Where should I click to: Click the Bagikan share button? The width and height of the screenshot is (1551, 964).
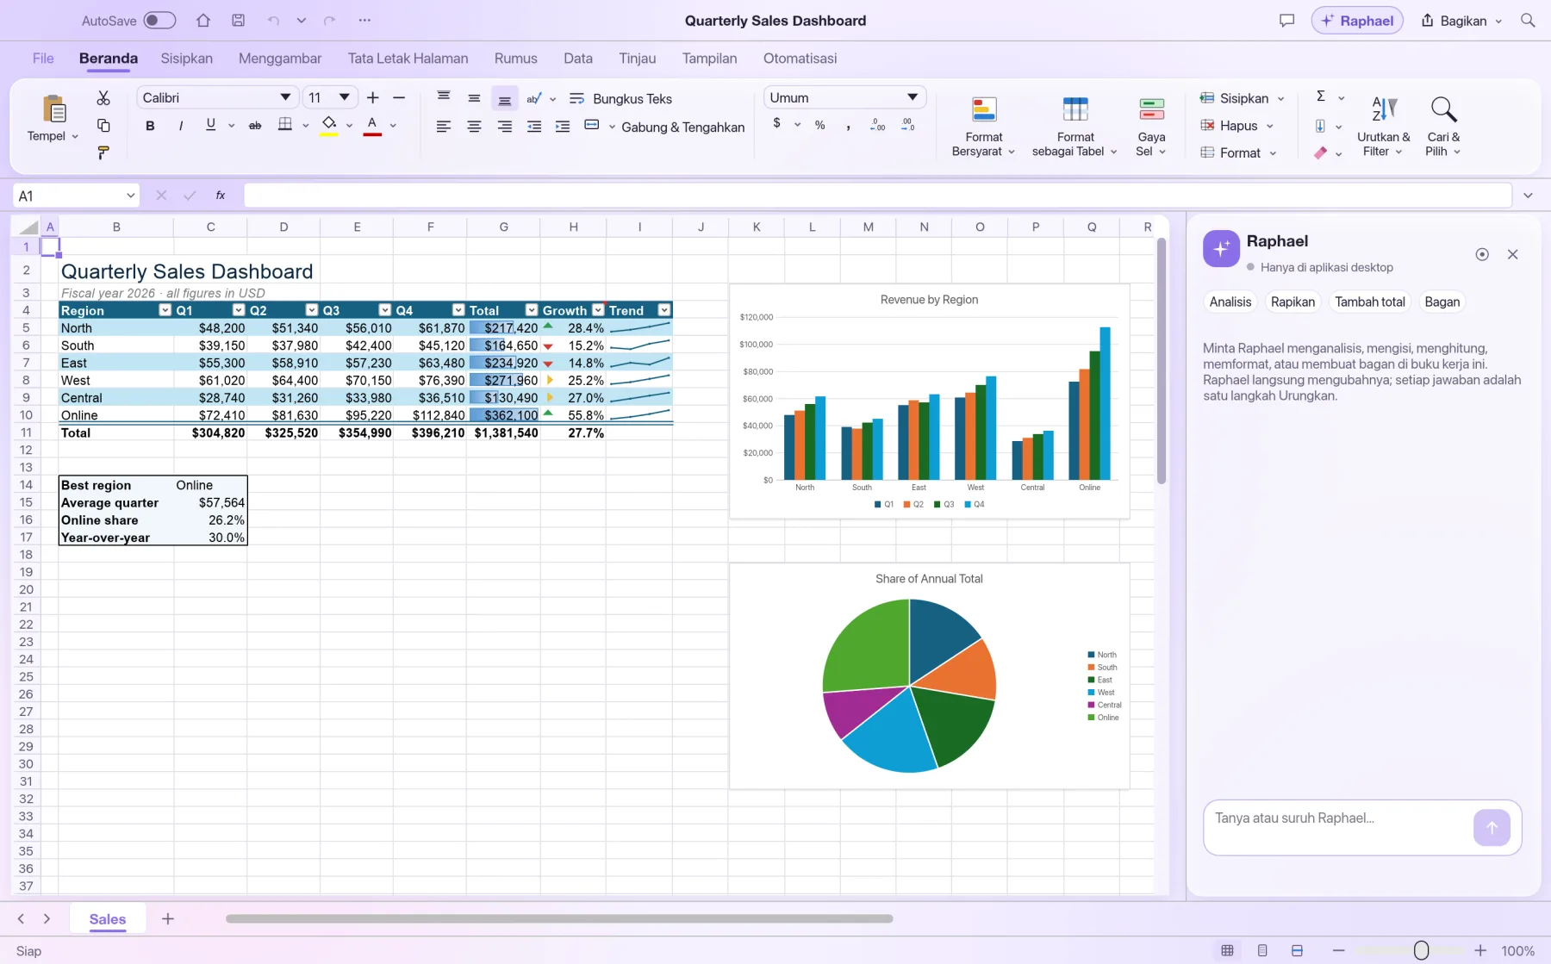click(x=1462, y=21)
